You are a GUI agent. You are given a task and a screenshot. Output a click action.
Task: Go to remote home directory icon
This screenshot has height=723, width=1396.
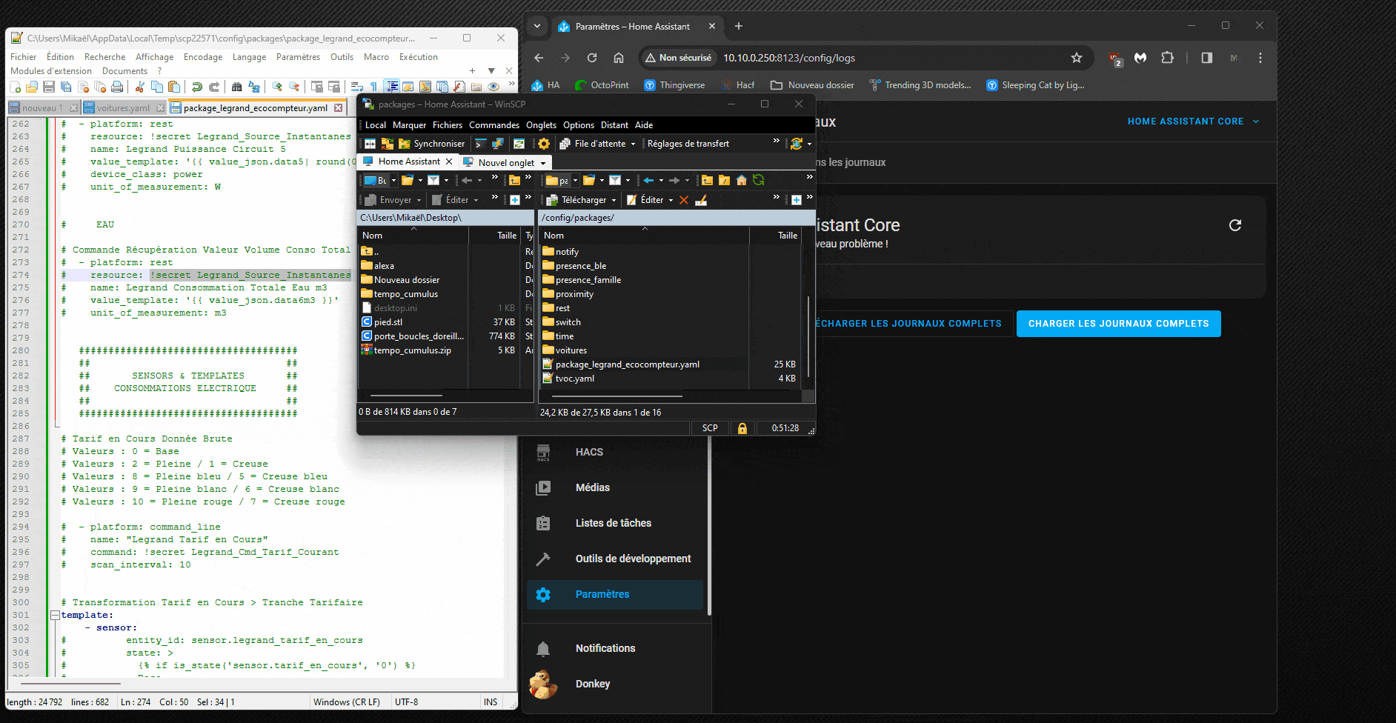click(x=741, y=180)
